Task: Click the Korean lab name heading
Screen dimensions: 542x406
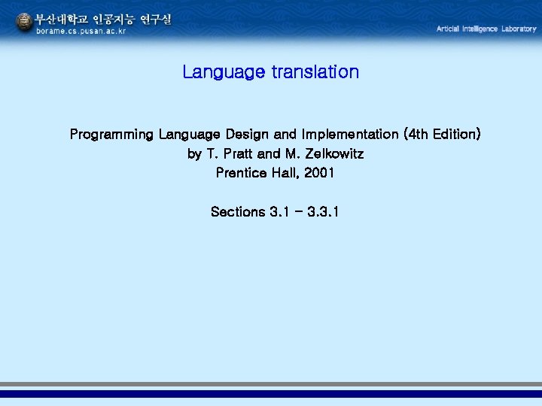Action: pyautogui.click(x=103, y=20)
